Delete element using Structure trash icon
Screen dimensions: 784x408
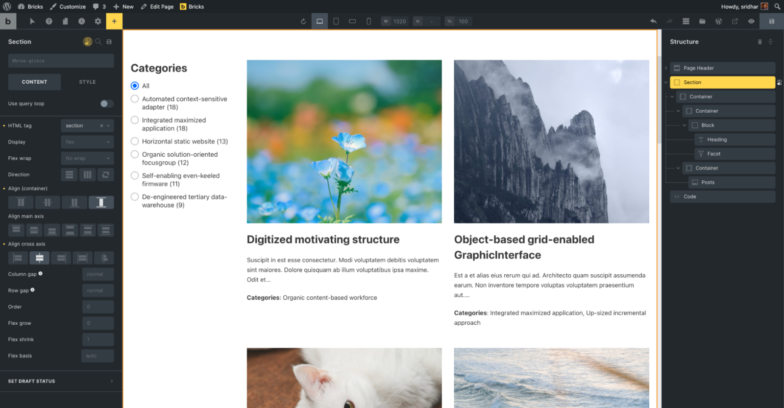[x=759, y=42]
